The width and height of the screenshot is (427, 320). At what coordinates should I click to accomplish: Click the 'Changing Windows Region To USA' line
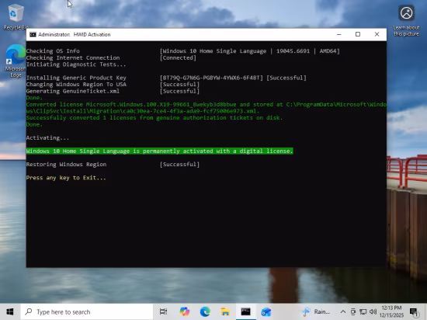point(76,85)
